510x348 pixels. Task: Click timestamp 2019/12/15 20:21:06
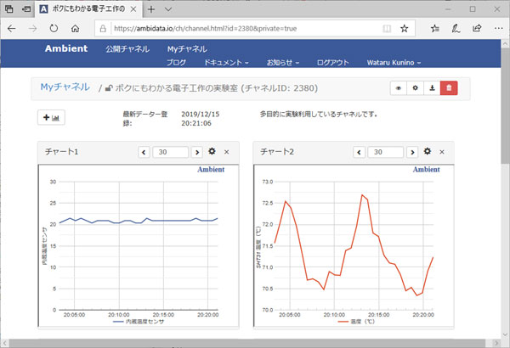pyautogui.click(x=200, y=119)
